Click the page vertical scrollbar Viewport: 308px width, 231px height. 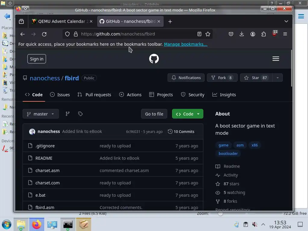tap(291, 68)
